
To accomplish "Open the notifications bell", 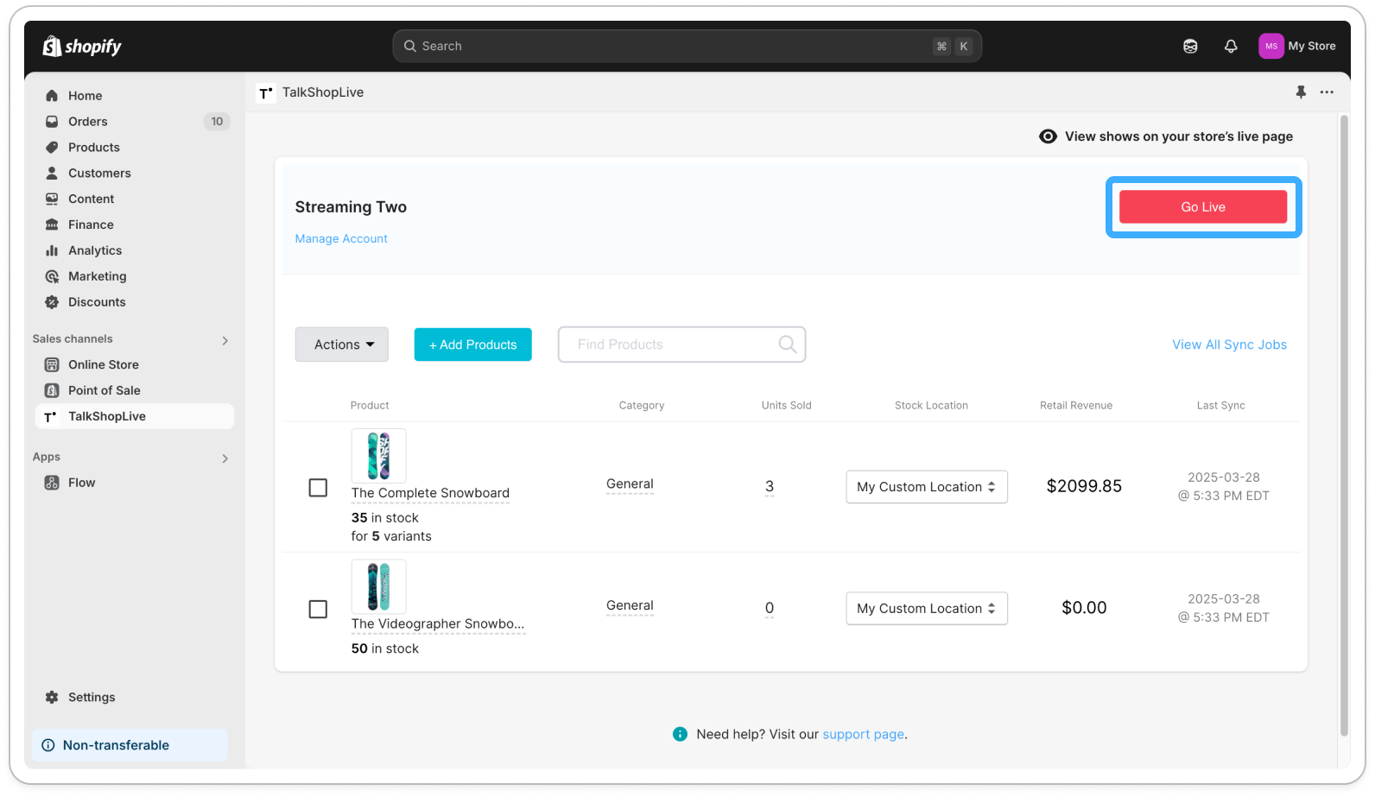I will coord(1231,47).
